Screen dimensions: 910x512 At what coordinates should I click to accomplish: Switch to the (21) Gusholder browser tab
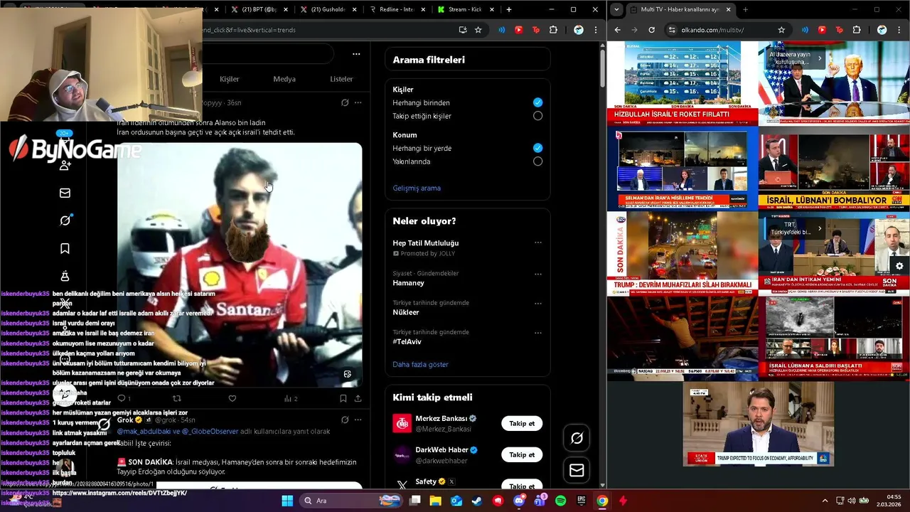[327, 9]
